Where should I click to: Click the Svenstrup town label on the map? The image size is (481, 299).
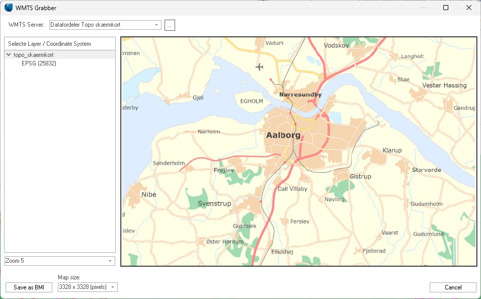click(x=214, y=203)
